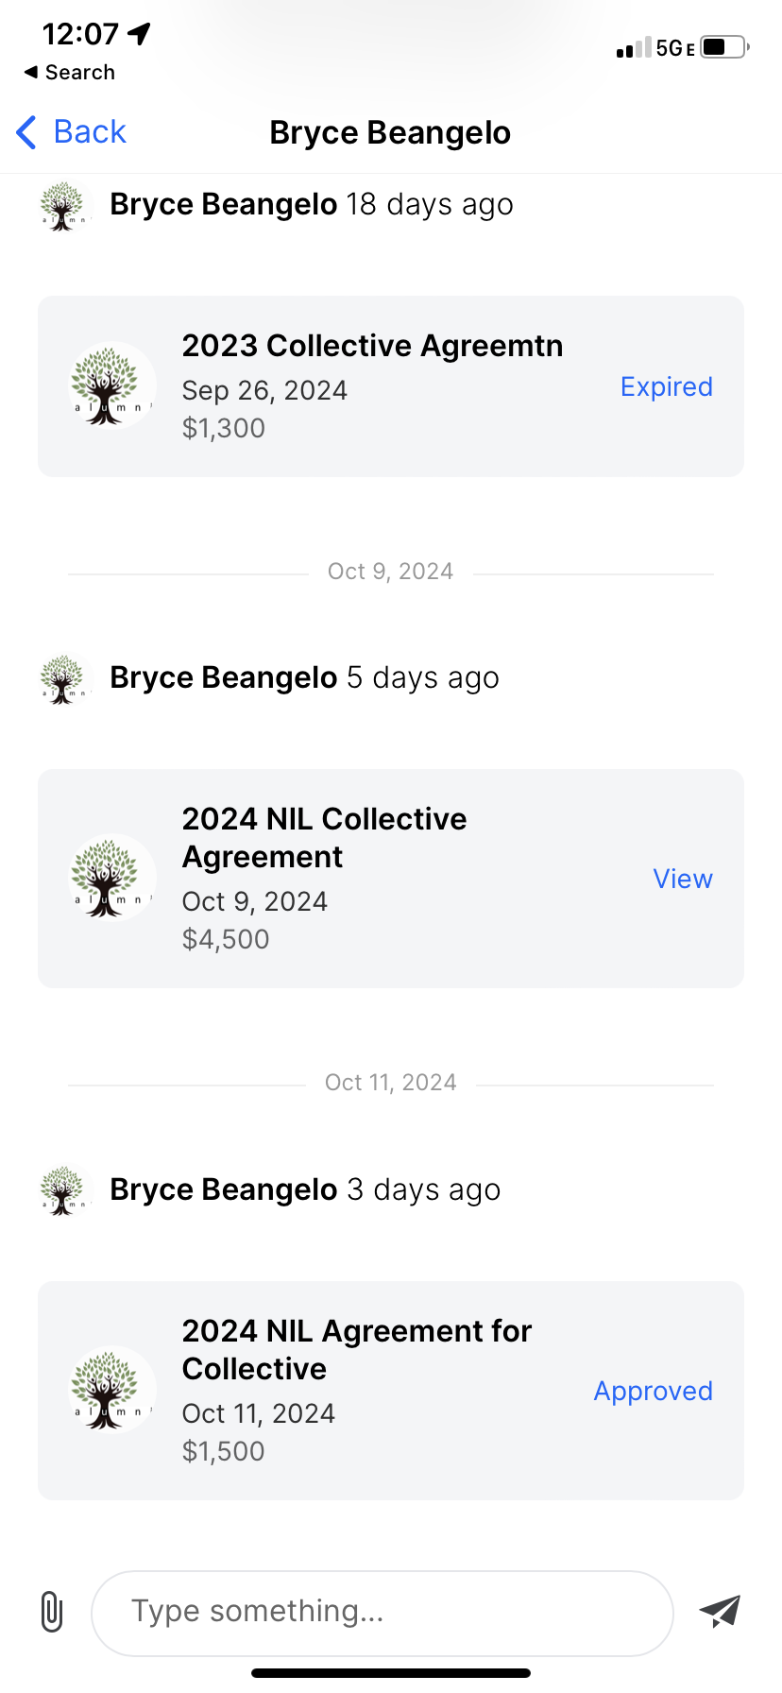
Task: Tap the battery indicator in status bar
Action: pos(723,47)
